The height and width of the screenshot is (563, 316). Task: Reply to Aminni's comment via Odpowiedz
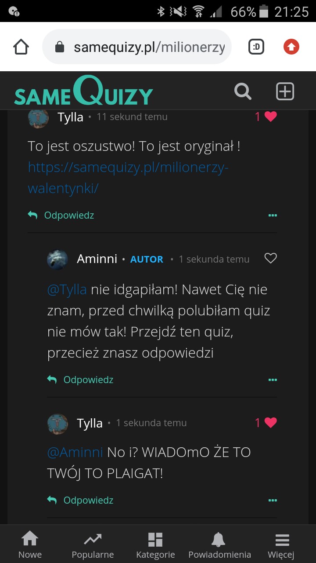(x=88, y=380)
